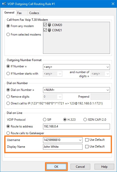Select ISDN CAPI 2.0 protocol
The image size is (117, 172).
pos(85,120)
